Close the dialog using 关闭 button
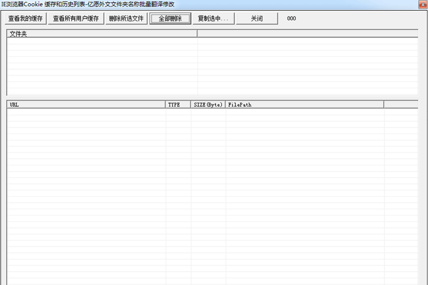This screenshot has width=428, height=285. (257, 19)
